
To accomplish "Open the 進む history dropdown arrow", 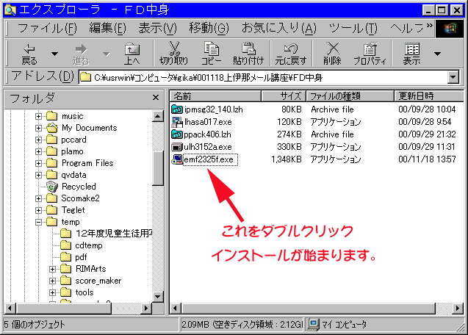I will (107, 54).
